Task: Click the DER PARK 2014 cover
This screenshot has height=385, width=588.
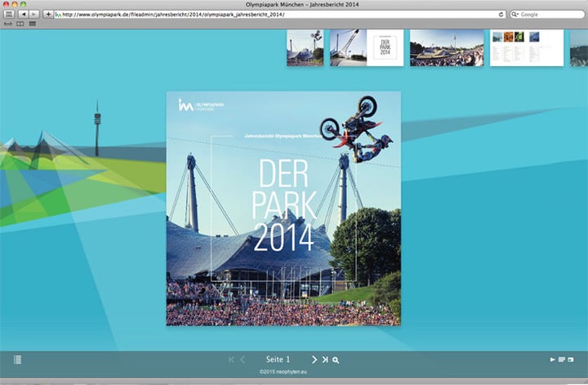Action: pos(283,208)
